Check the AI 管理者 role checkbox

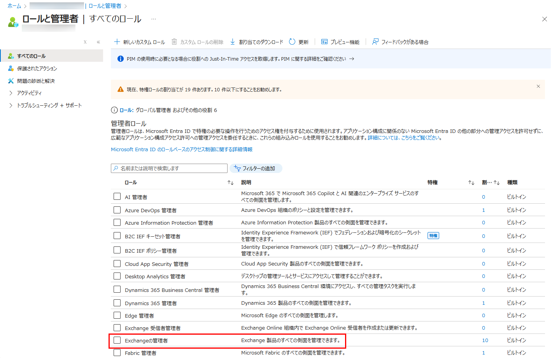(117, 196)
